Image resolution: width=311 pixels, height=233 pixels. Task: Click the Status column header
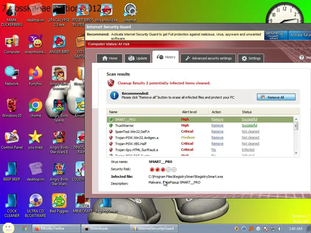coord(269,112)
